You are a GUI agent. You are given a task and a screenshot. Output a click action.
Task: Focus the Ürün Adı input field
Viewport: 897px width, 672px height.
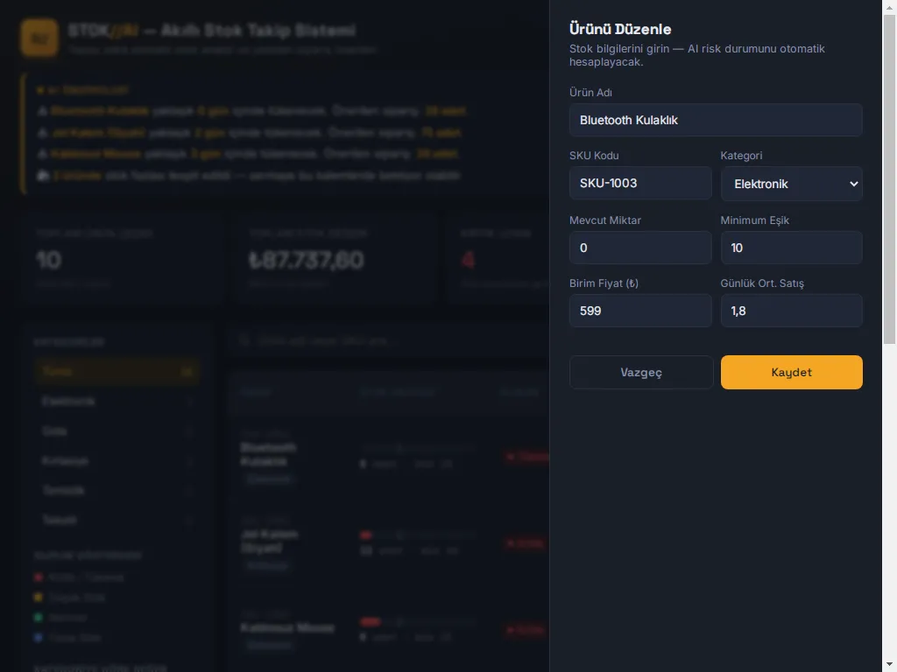[716, 120]
